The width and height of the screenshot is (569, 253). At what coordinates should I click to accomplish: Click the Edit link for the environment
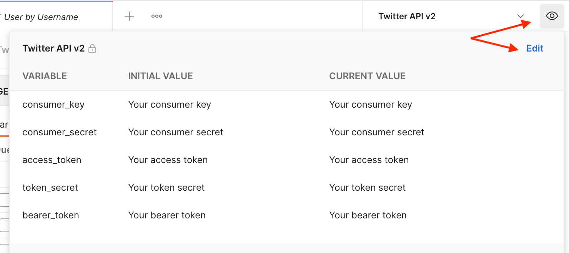[535, 48]
